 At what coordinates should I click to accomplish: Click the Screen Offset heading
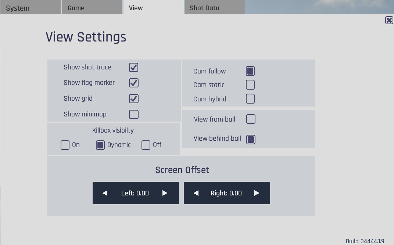[x=182, y=170]
